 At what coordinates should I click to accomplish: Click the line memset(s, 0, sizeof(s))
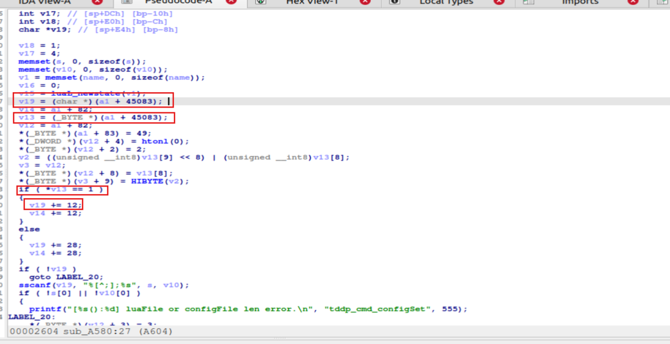(83, 61)
